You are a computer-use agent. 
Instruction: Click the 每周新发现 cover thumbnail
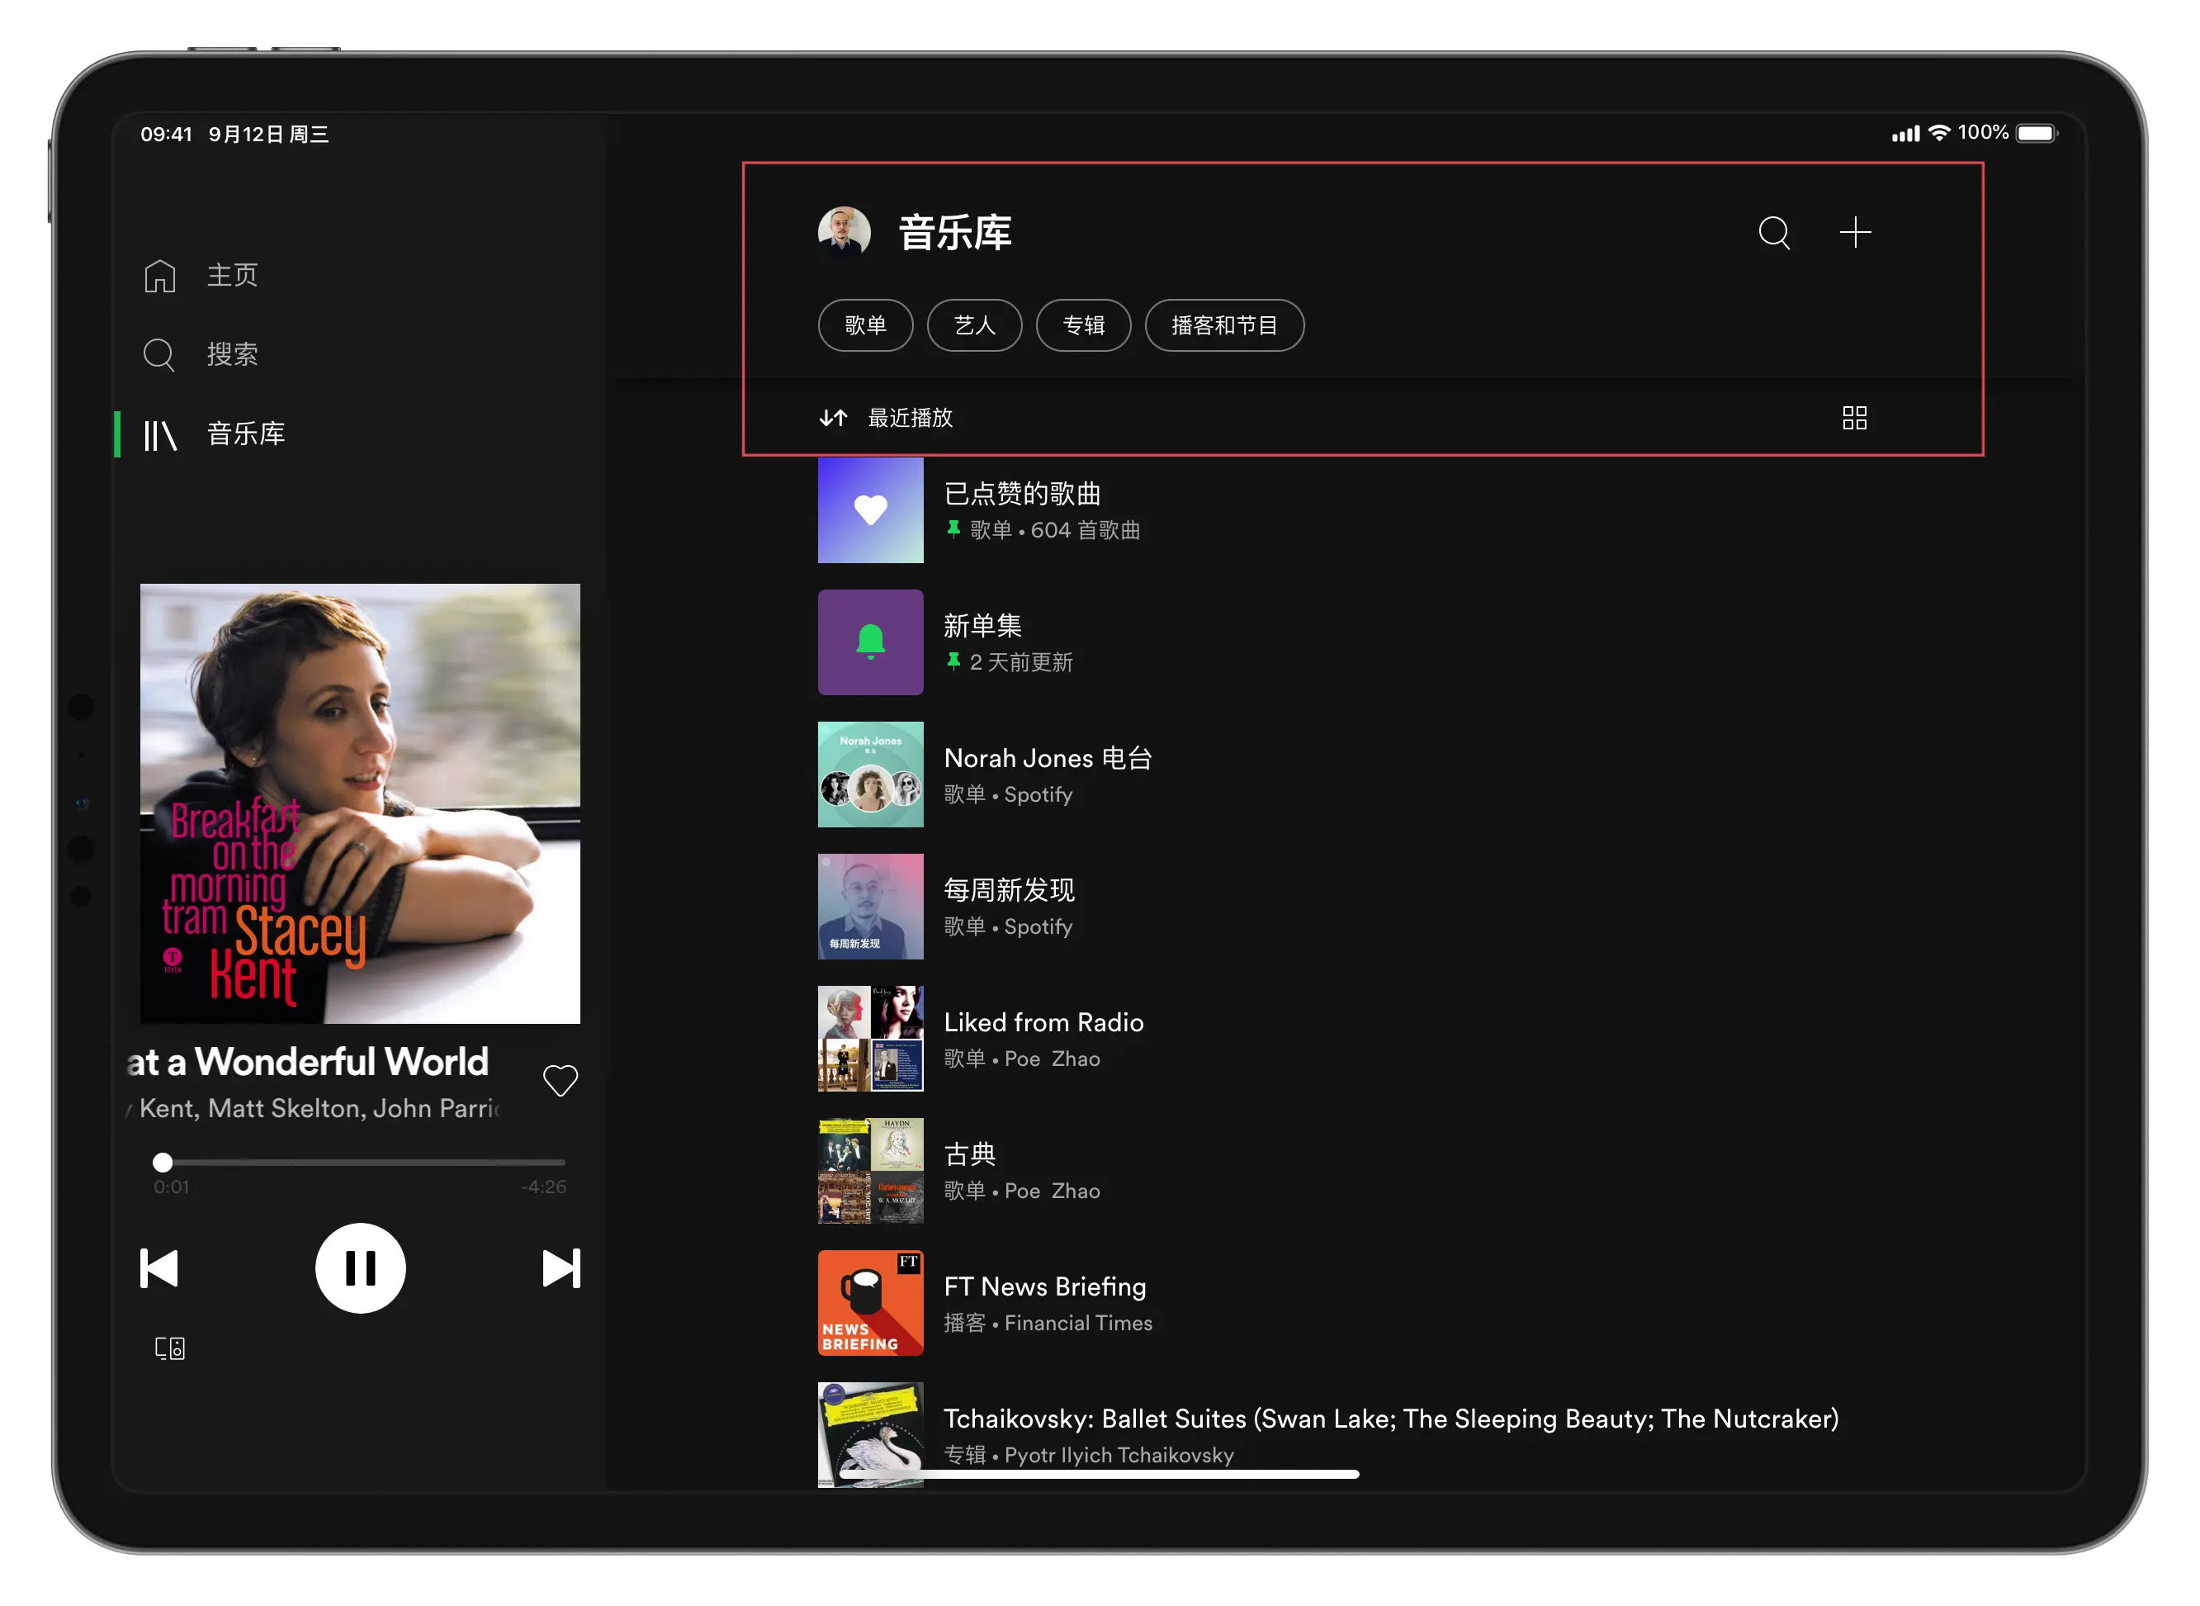[x=871, y=907]
